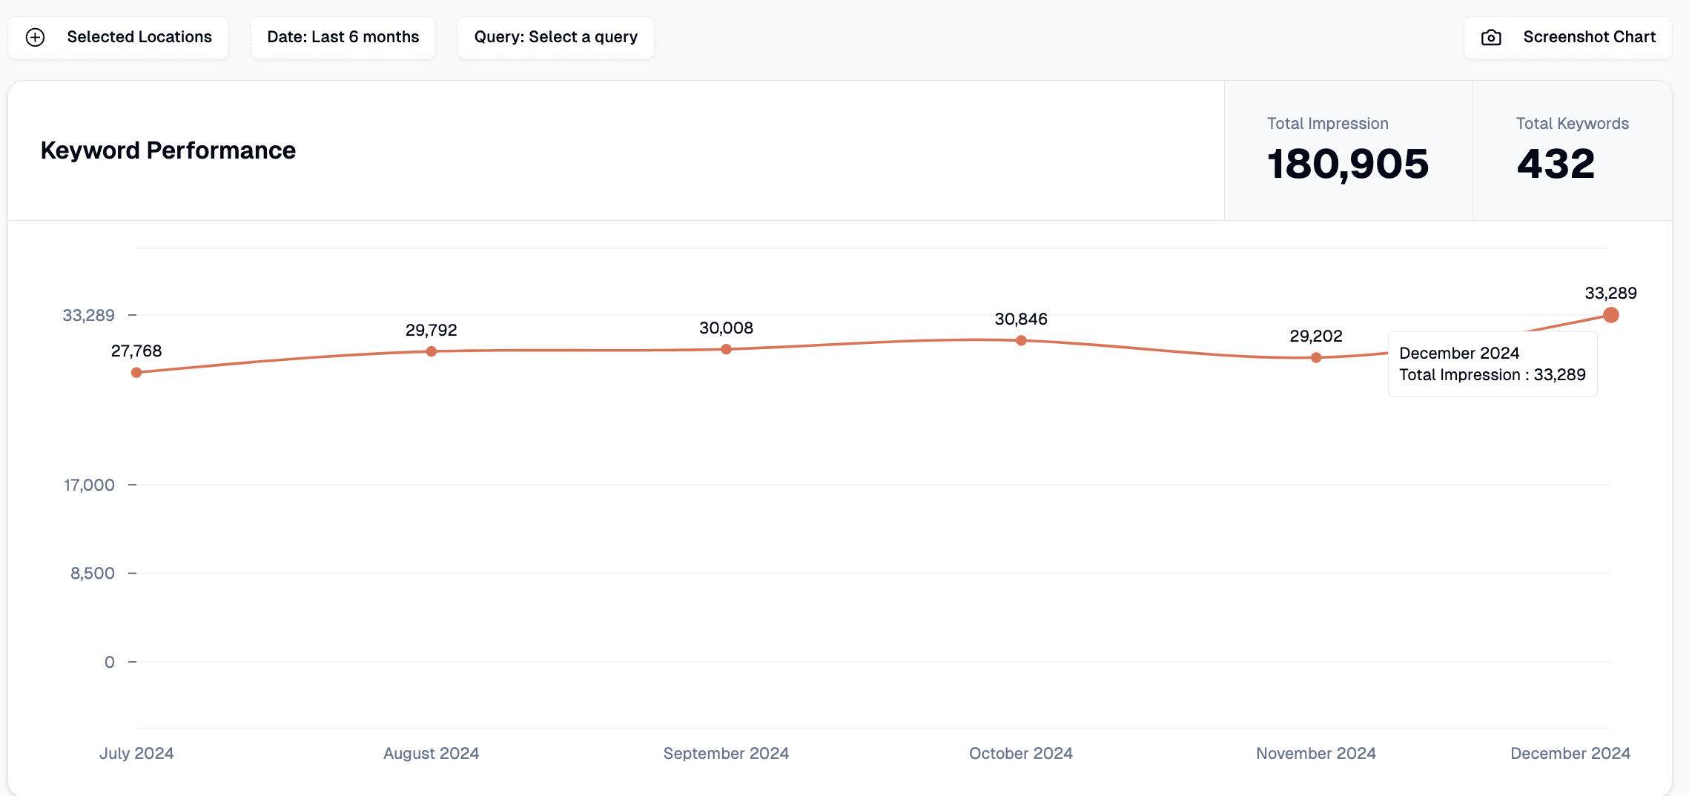Open the Date: Last 6 months dropdown
The image size is (1689, 796).
343,37
